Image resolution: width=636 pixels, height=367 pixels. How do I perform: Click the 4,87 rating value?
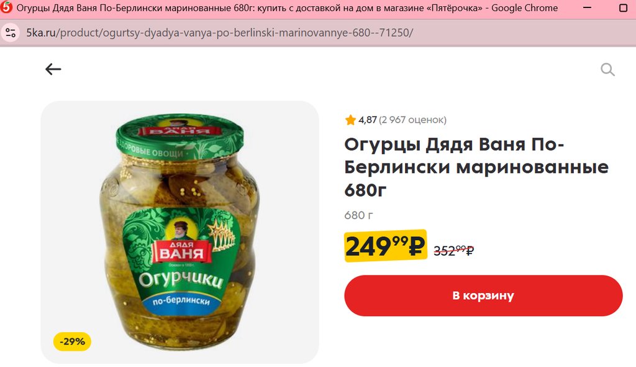[367, 120]
